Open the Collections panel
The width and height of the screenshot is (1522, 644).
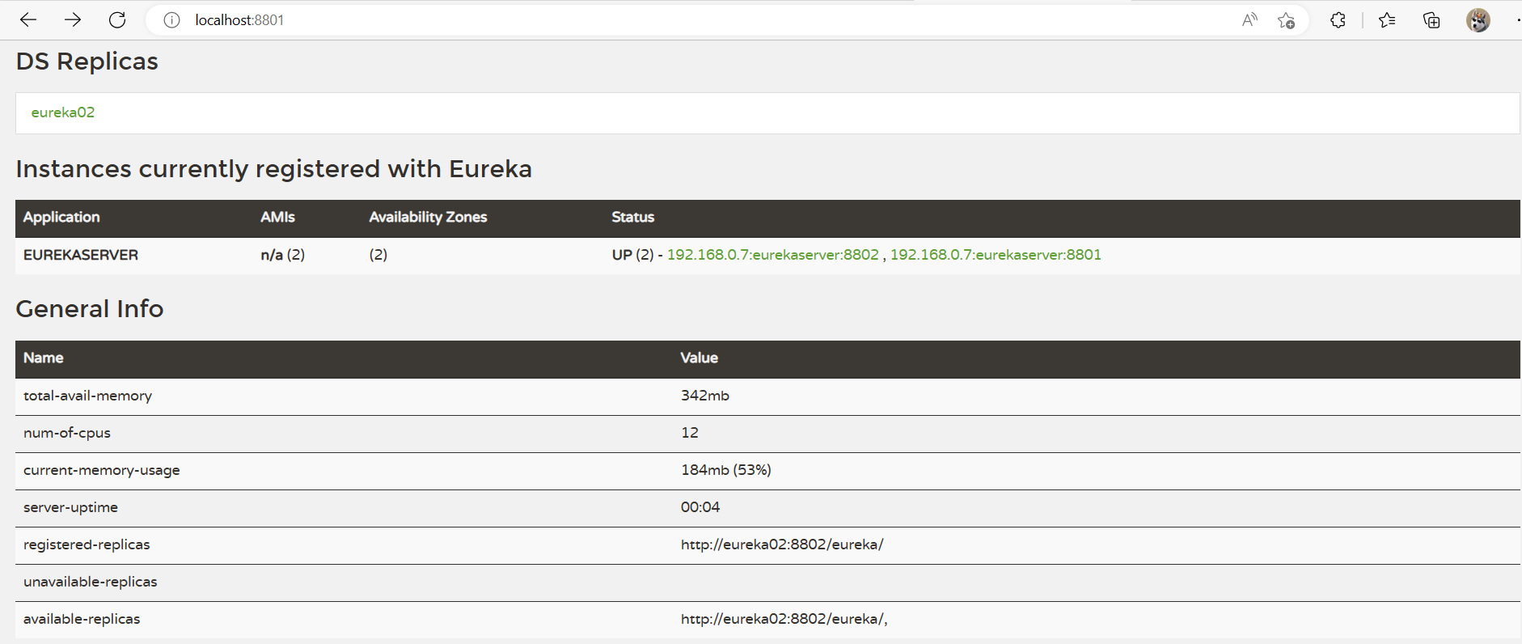[1431, 20]
